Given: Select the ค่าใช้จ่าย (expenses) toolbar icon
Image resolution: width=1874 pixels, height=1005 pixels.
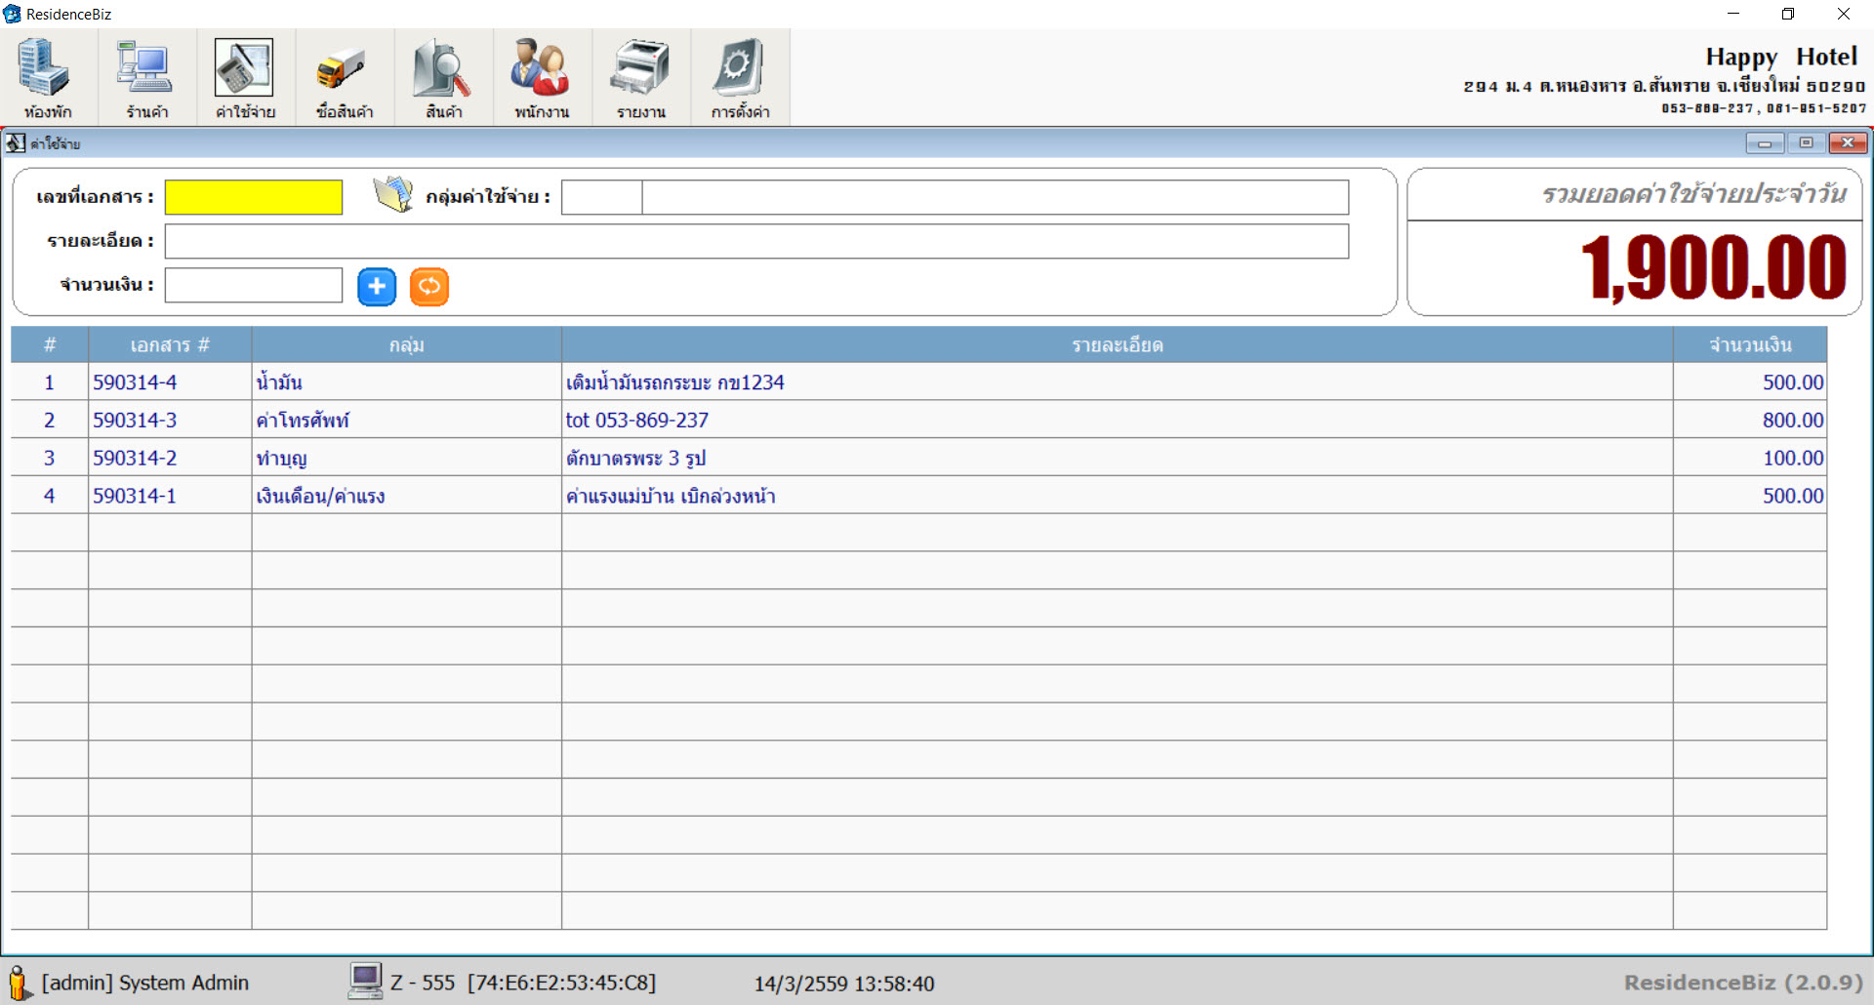Looking at the screenshot, I should click(245, 78).
